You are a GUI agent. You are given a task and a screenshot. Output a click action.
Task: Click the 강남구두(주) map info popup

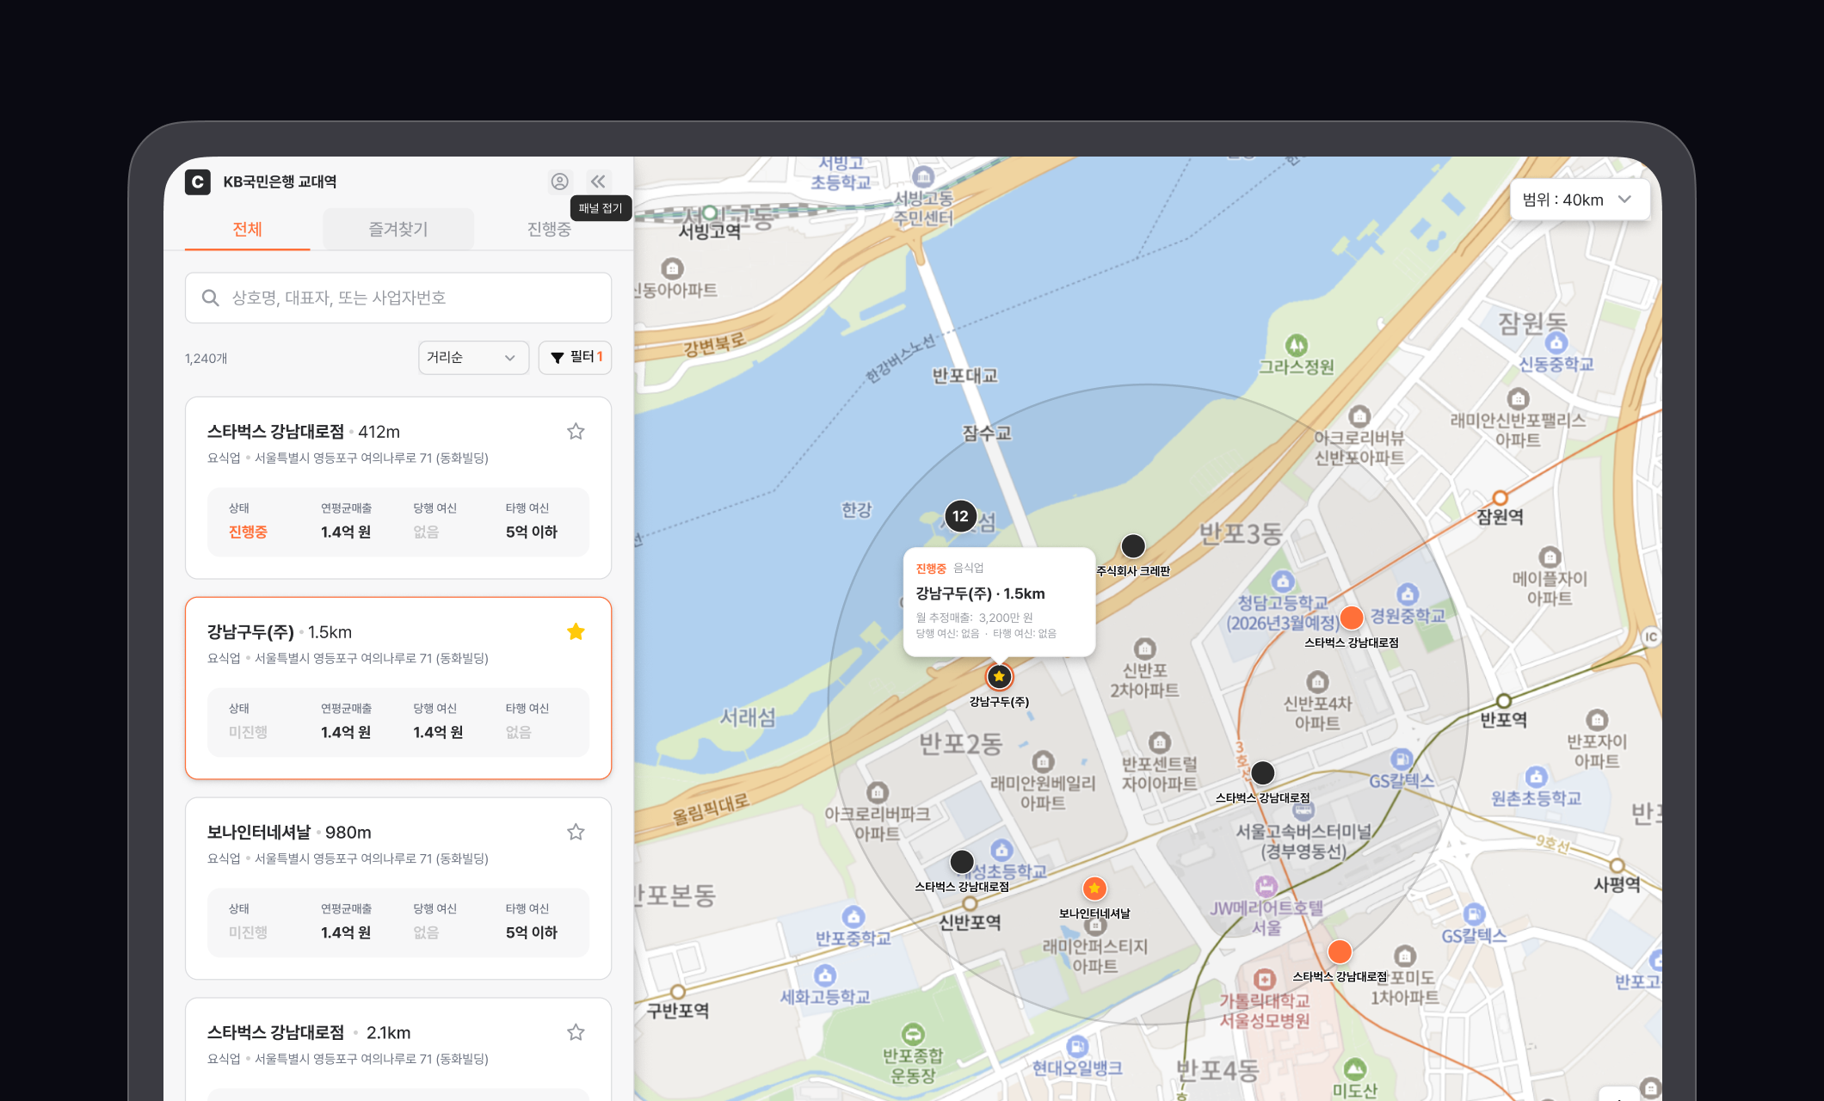(x=999, y=602)
